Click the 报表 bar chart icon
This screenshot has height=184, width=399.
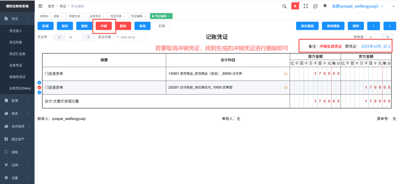point(6,114)
